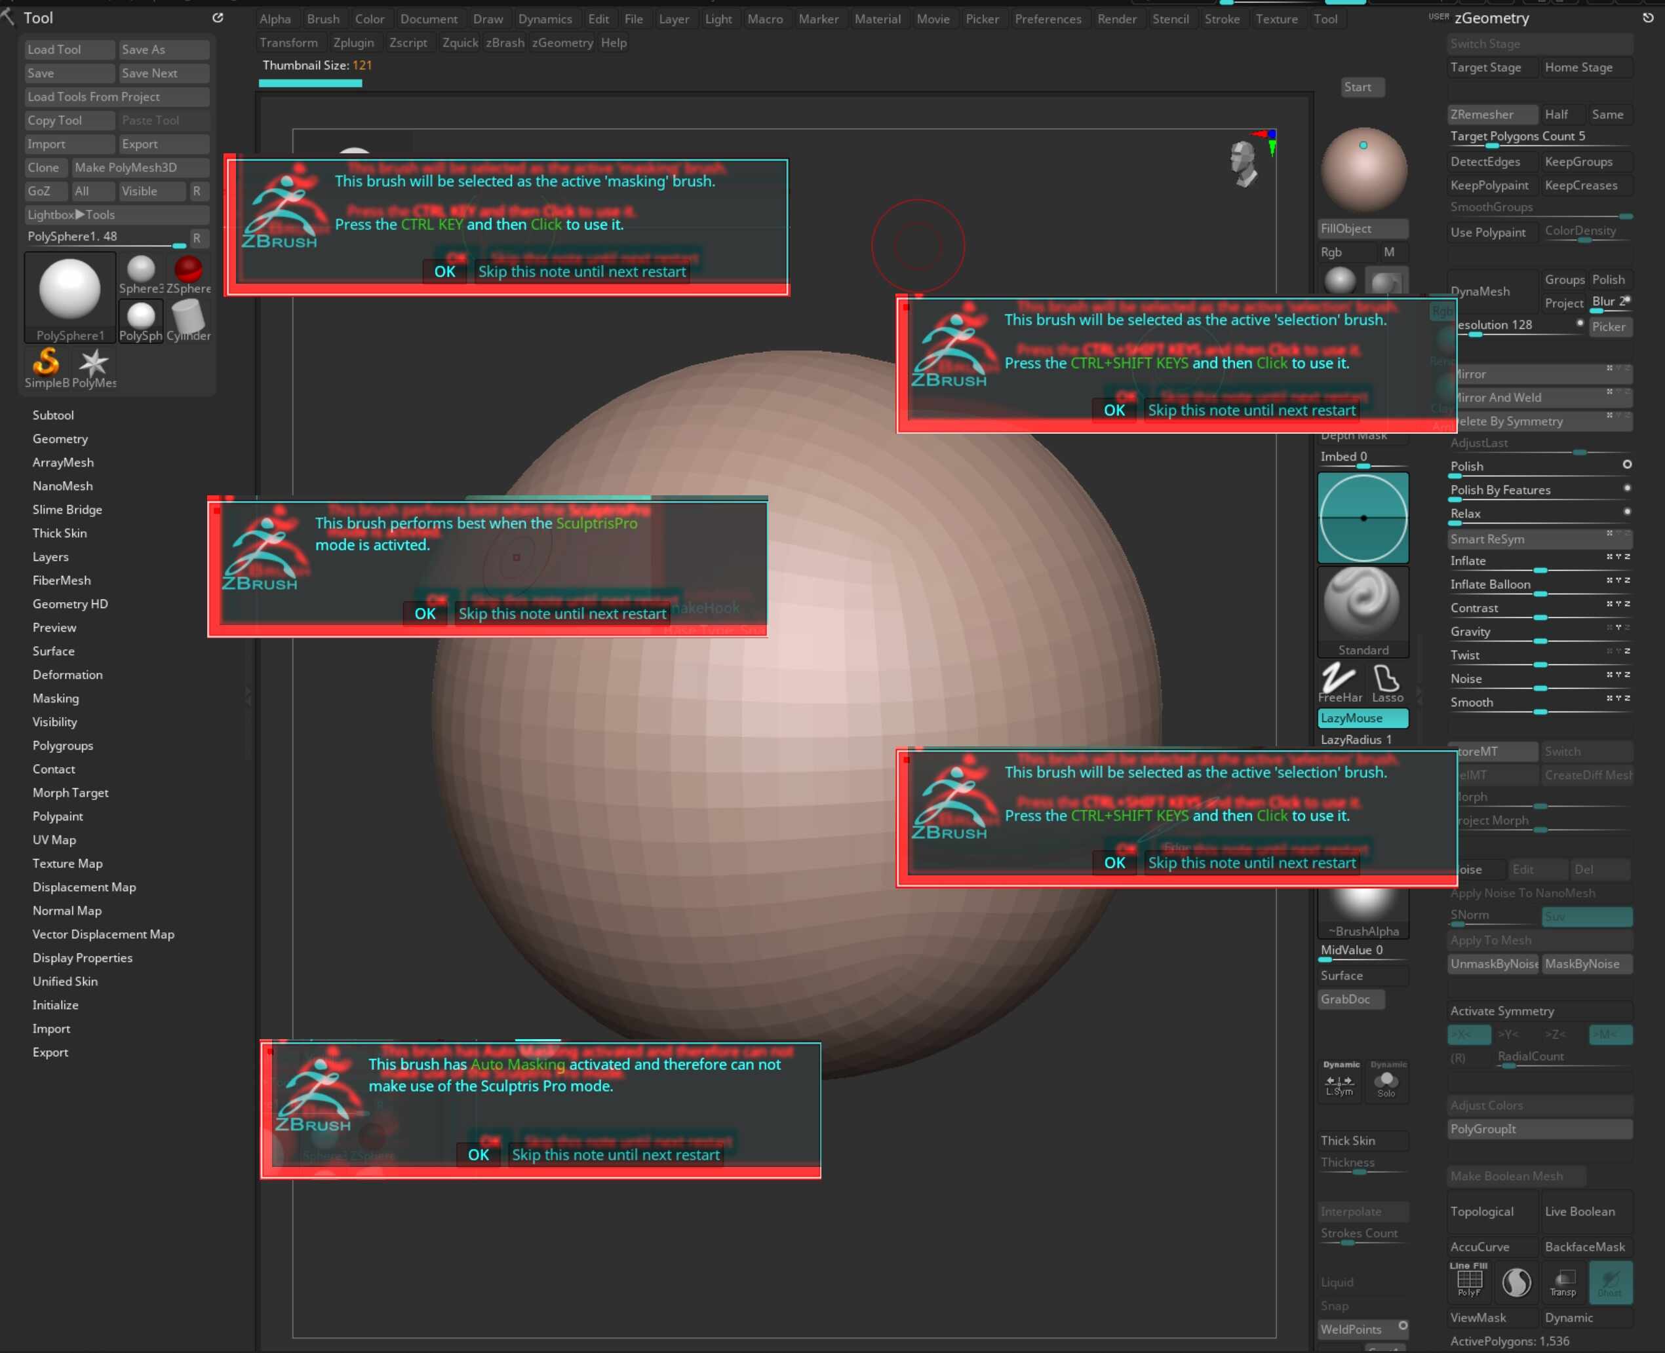Screen dimensions: 1665x1353
Task: Toggle LazyMouse on or off
Action: (x=1362, y=718)
